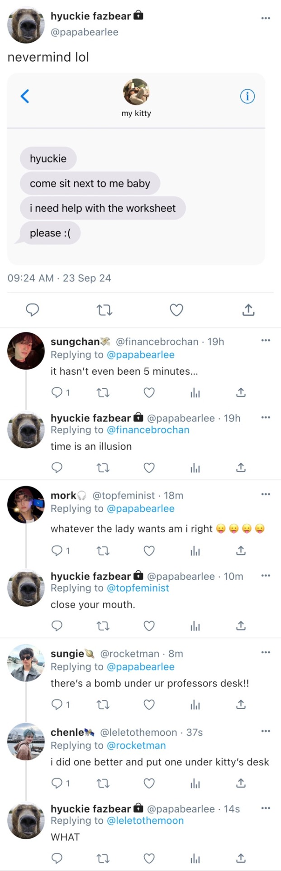Open more options on chenle's reply

pyautogui.click(x=266, y=731)
